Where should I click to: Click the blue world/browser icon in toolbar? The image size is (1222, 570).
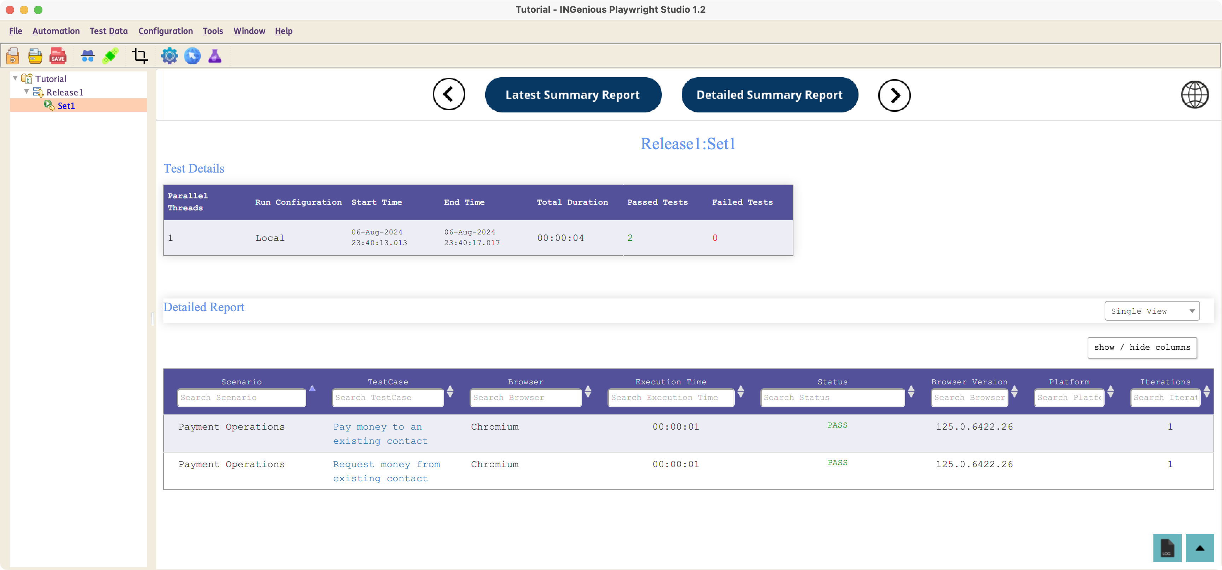click(x=192, y=56)
